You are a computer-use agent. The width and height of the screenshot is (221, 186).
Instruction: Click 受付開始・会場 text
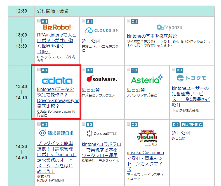[53, 11]
